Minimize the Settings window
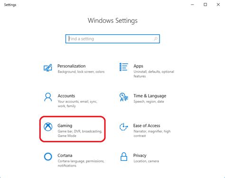Image resolution: width=225 pixels, height=178 pixels. click(x=192, y=5)
